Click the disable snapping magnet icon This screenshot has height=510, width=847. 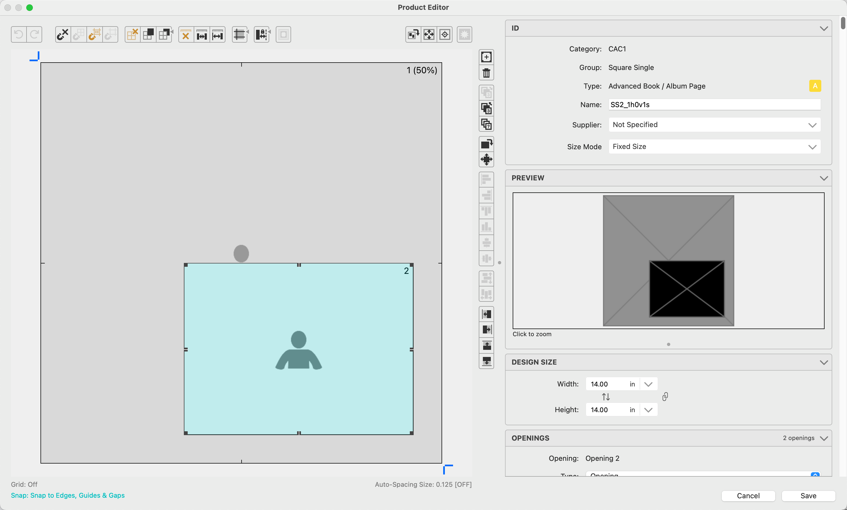pos(63,34)
